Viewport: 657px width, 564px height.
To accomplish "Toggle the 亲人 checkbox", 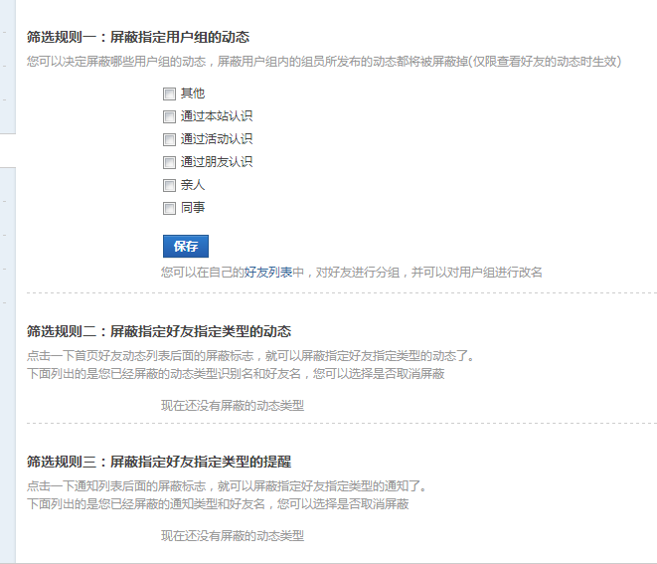I will coord(169,185).
